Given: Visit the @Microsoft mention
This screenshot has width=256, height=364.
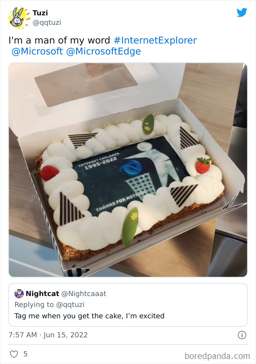Looking at the screenshot, I should pyautogui.click(x=37, y=51).
